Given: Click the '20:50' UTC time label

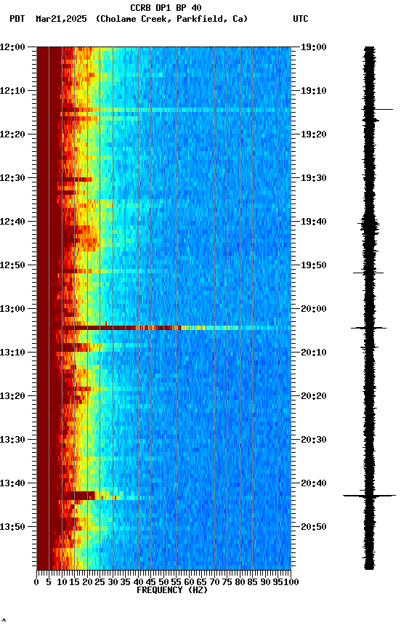Looking at the screenshot, I should tap(314, 528).
